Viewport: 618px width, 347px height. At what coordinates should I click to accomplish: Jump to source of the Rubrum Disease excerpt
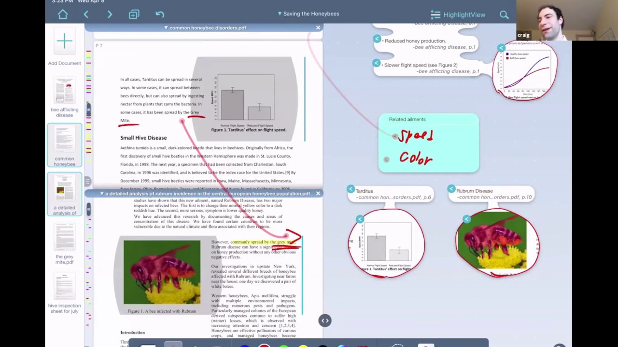coord(451,189)
